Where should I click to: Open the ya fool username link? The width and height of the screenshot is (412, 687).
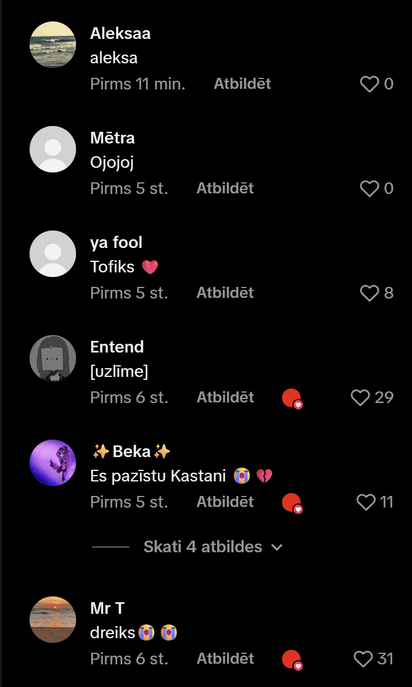(x=116, y=243)
